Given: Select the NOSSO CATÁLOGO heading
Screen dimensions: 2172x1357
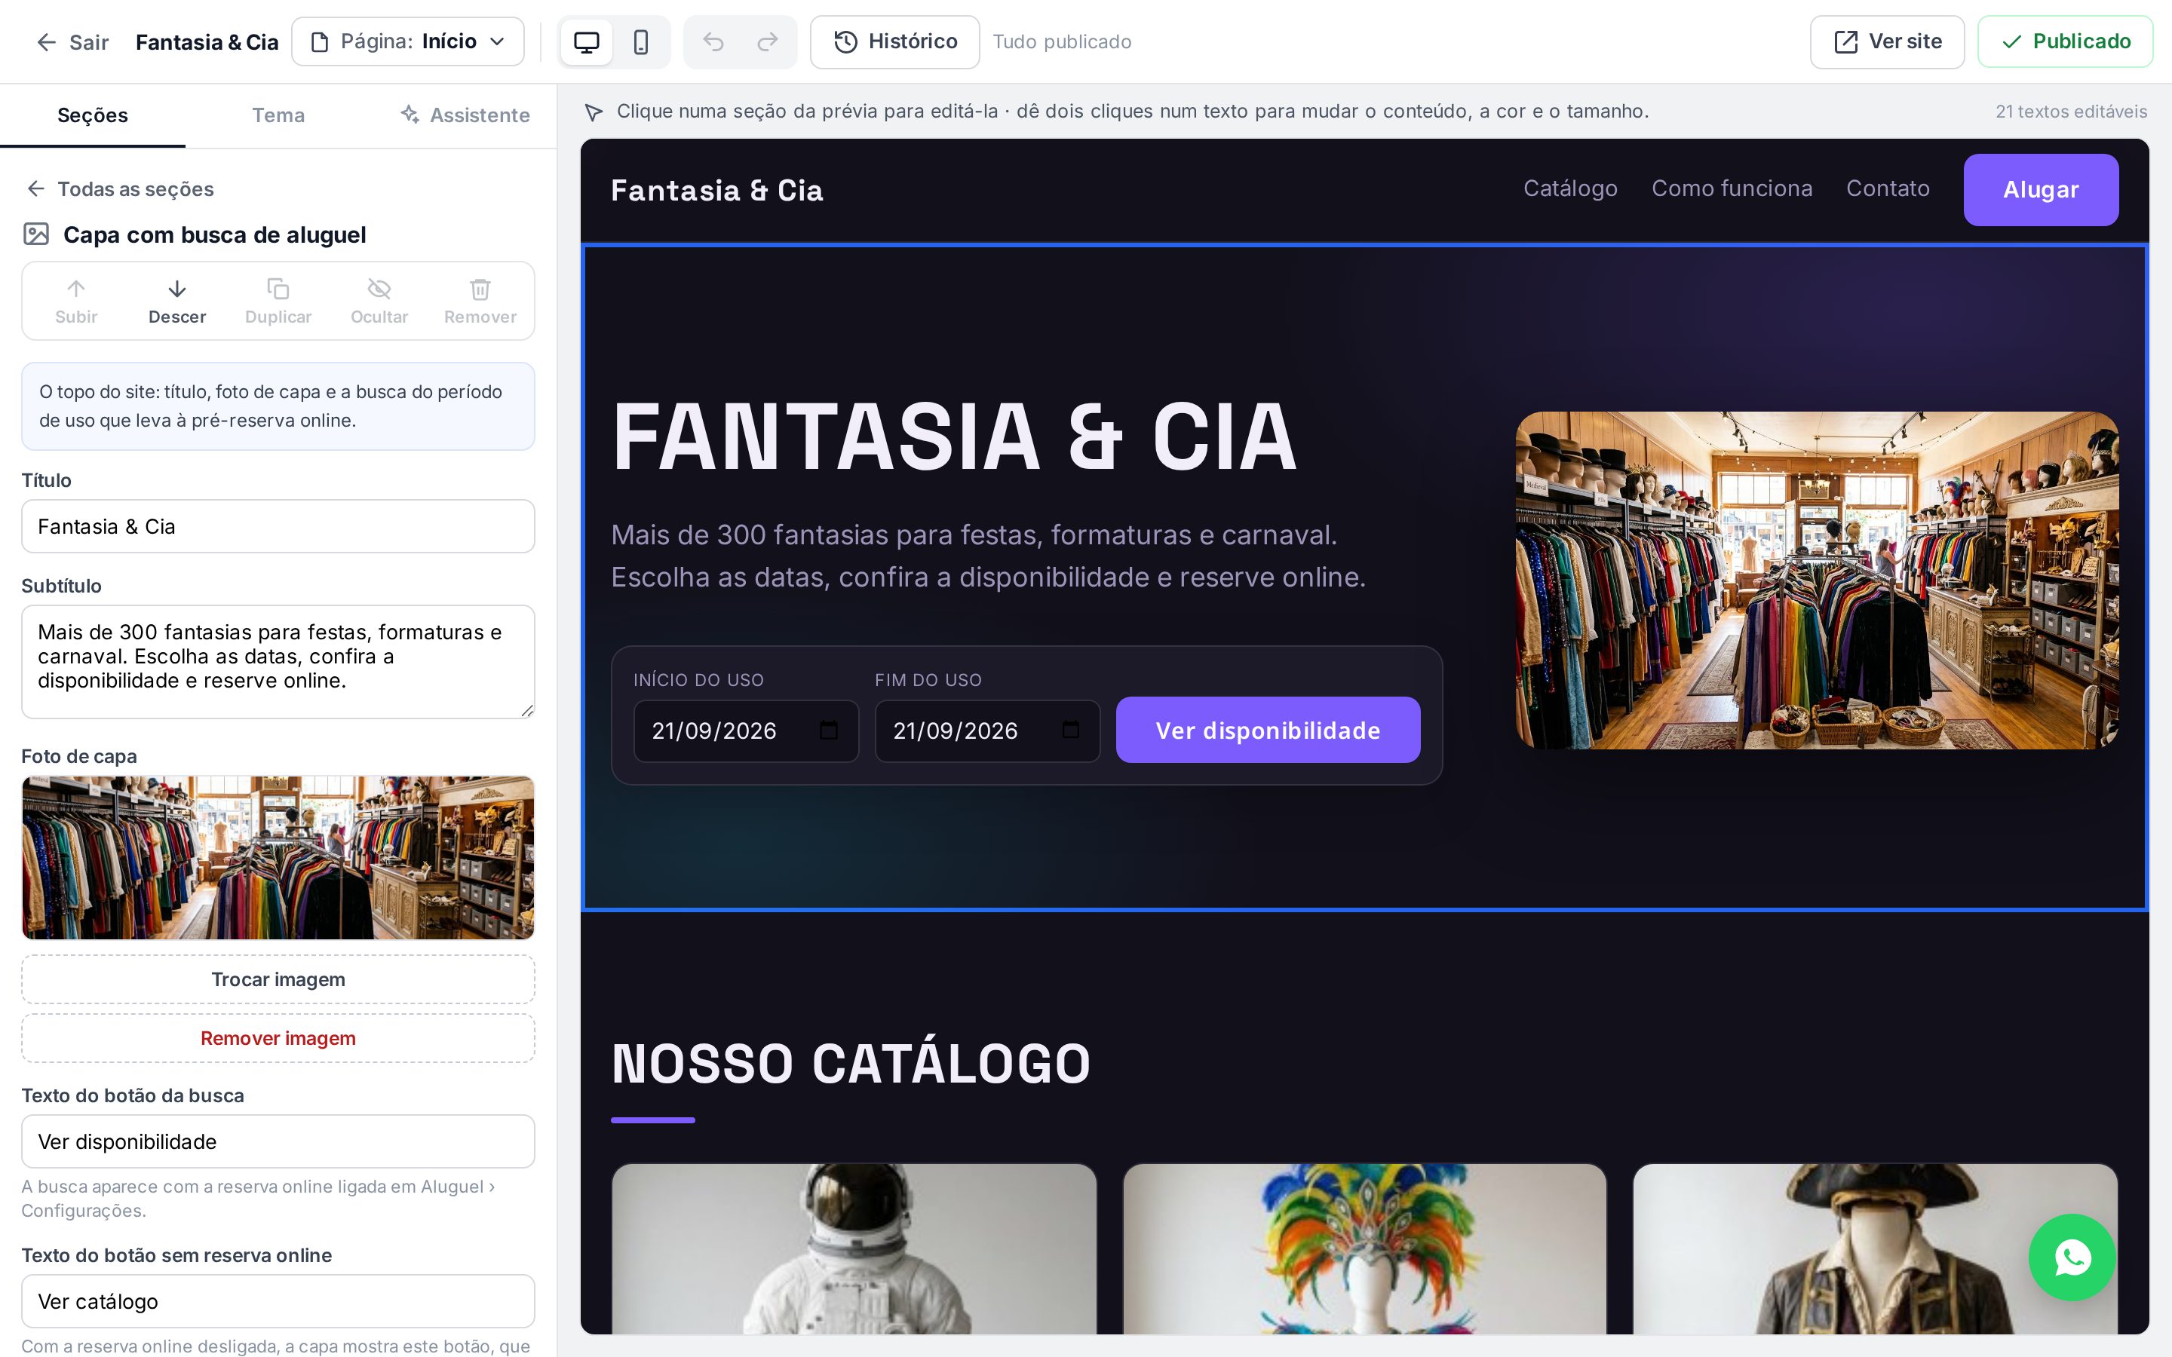Looking at the screenshot, I should tap(850, 1064).
